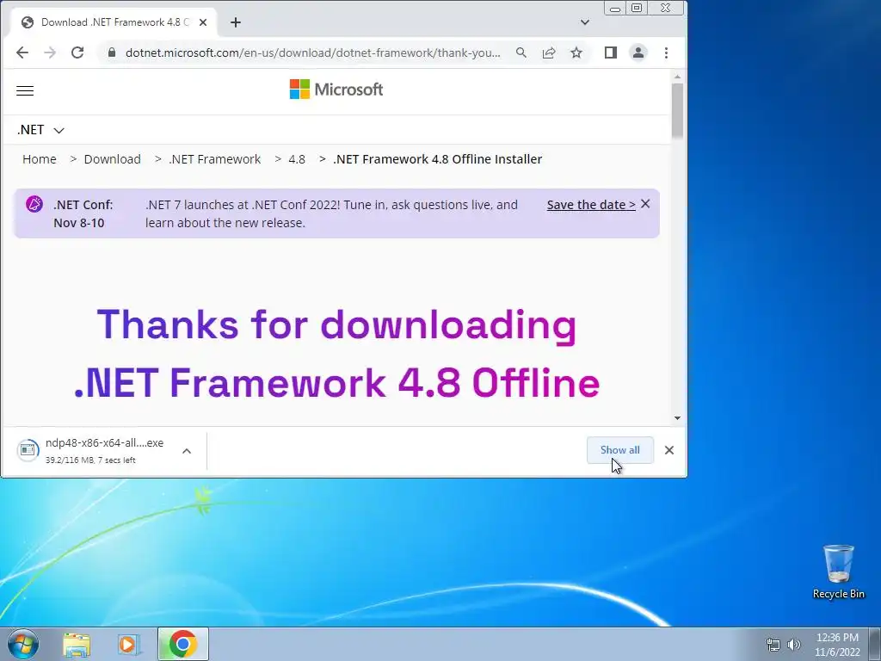The width and height of the screenshot is (881, 661).
Task: Click the page scrollbar down arrow
Action: pyautogui.click(x=677, y=418)
